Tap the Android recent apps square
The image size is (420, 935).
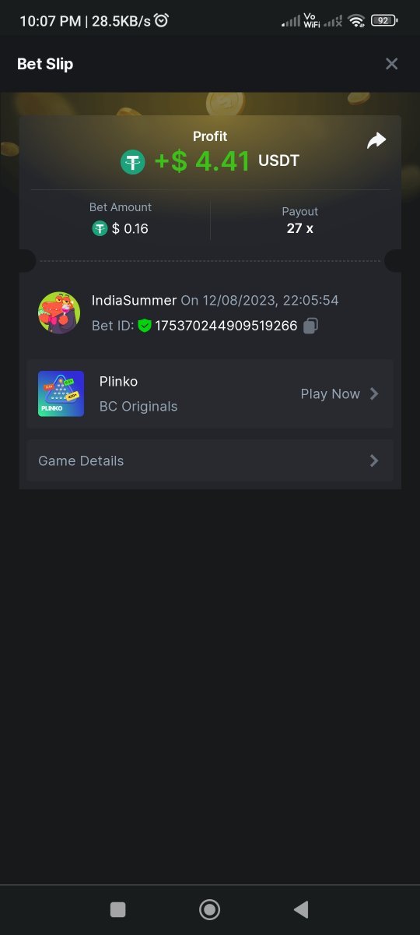pyautogui.click(x=118, y=909)
